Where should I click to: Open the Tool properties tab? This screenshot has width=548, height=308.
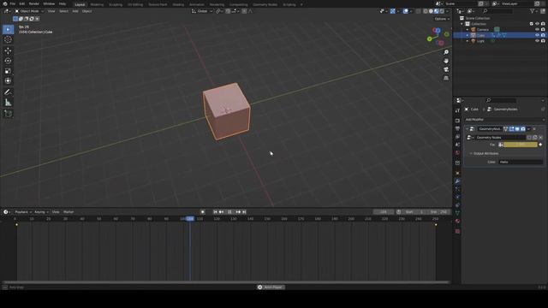click(457, 110)
